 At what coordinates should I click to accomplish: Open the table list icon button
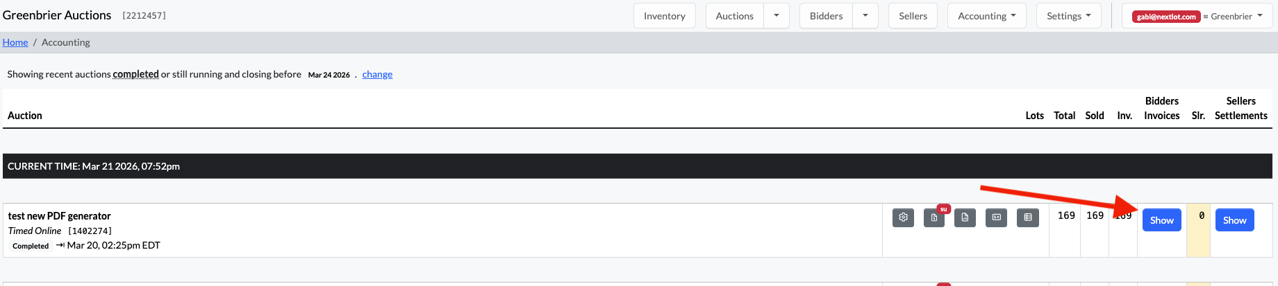point(1028,217)
